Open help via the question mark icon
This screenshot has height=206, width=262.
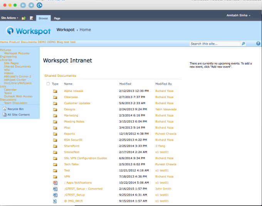(258, 44)
